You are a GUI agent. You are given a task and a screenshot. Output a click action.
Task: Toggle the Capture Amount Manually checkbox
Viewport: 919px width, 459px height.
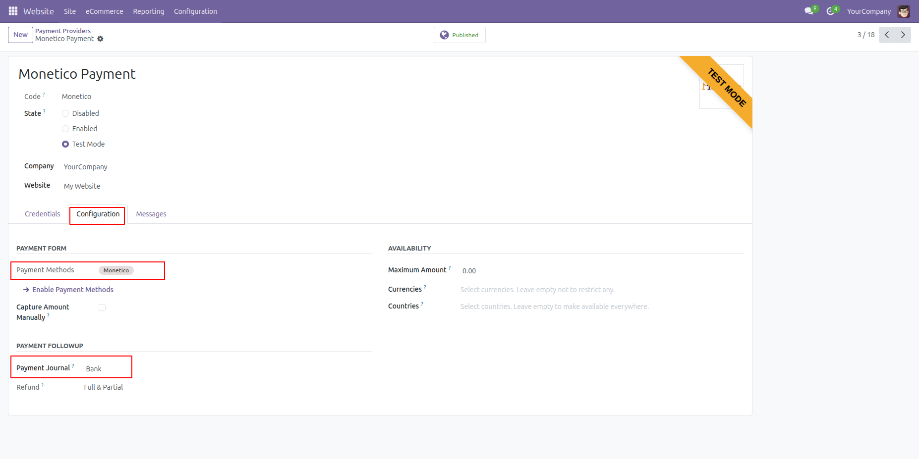[102, 307]
